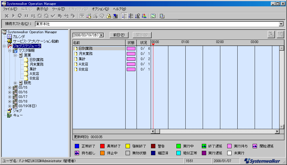Click the horizontal scrollbar right arrow
The width and height of the screenshot is (287, 165).
point(277,131)
